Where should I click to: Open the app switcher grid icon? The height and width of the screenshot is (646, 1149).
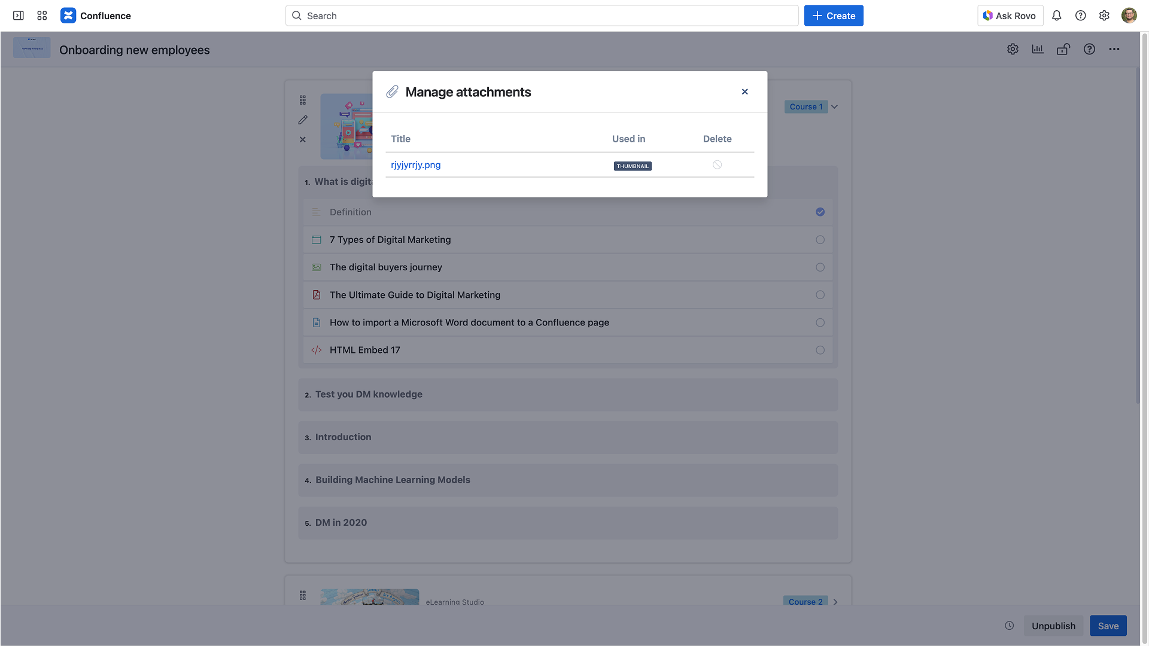[x=42, y=16]
